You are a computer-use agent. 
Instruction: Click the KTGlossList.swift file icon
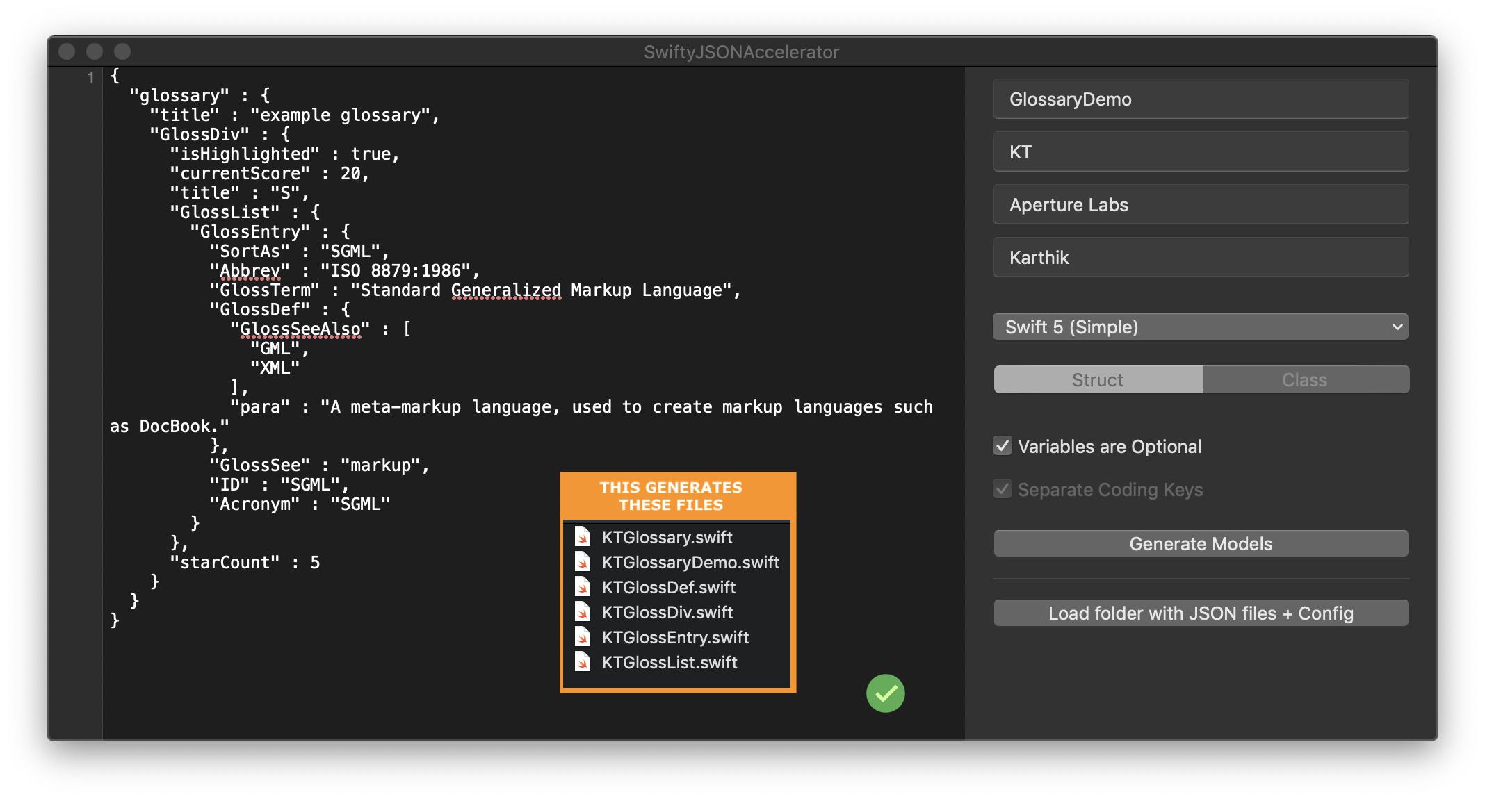click(583, 662)
